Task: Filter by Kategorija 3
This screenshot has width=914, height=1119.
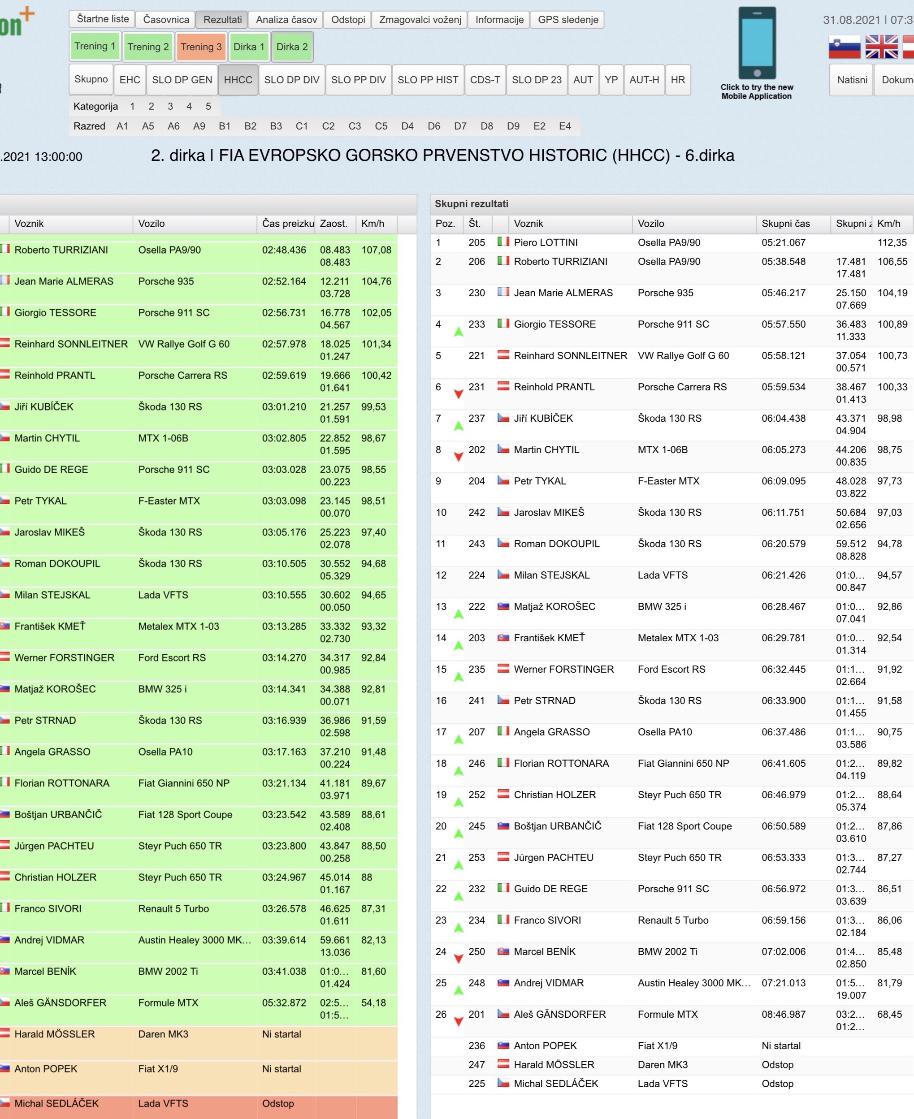Action: 170,106
